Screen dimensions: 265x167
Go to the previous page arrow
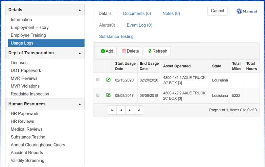tap(121, 110)
